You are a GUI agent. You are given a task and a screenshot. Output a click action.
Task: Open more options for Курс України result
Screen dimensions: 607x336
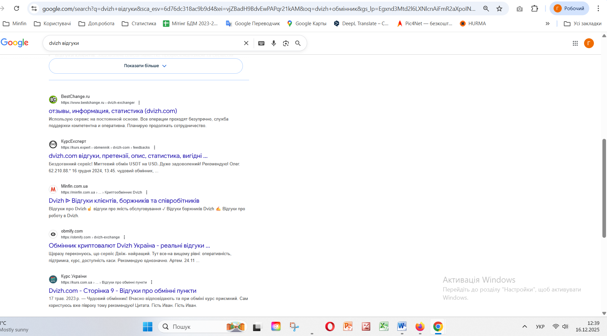tap(151, 282)
